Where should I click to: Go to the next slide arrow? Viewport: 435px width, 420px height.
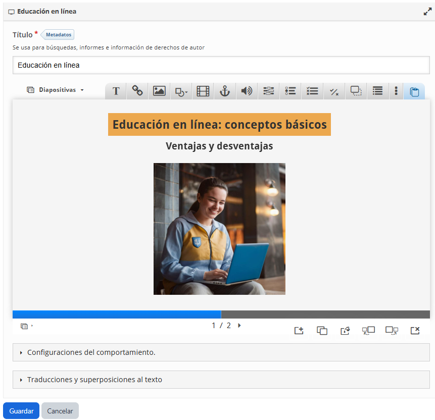point(239,326)
